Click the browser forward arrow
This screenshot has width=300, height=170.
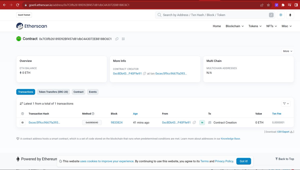pos(11,5)
